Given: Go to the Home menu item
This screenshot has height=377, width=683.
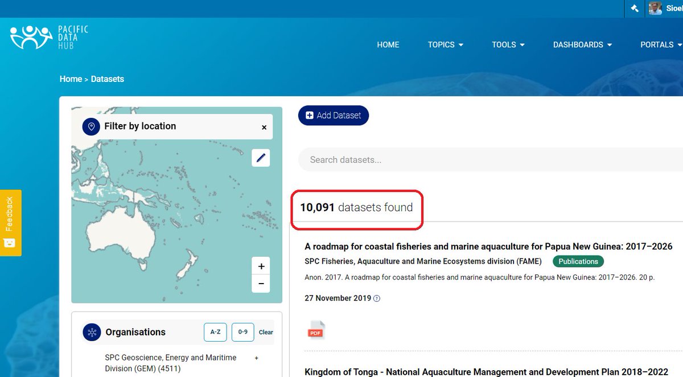Looking at the screenshot, I should click(388, 44).
